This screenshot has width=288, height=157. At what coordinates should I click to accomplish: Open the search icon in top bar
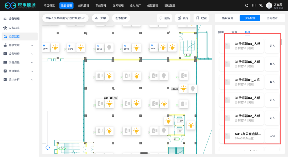click(x=247, y=6)
